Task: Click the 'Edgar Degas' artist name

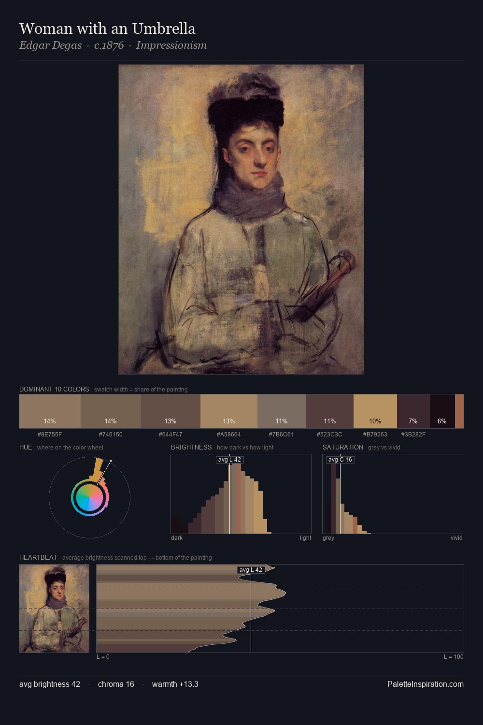Action: tap(50, 45)
